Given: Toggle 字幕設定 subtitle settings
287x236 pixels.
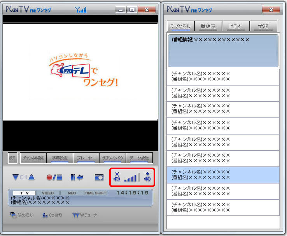Looking at the screenshot, I should click(60, 158).
